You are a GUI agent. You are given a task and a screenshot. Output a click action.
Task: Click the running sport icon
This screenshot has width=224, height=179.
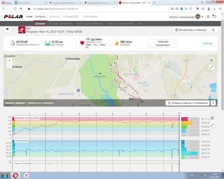[x=22, y=30]
